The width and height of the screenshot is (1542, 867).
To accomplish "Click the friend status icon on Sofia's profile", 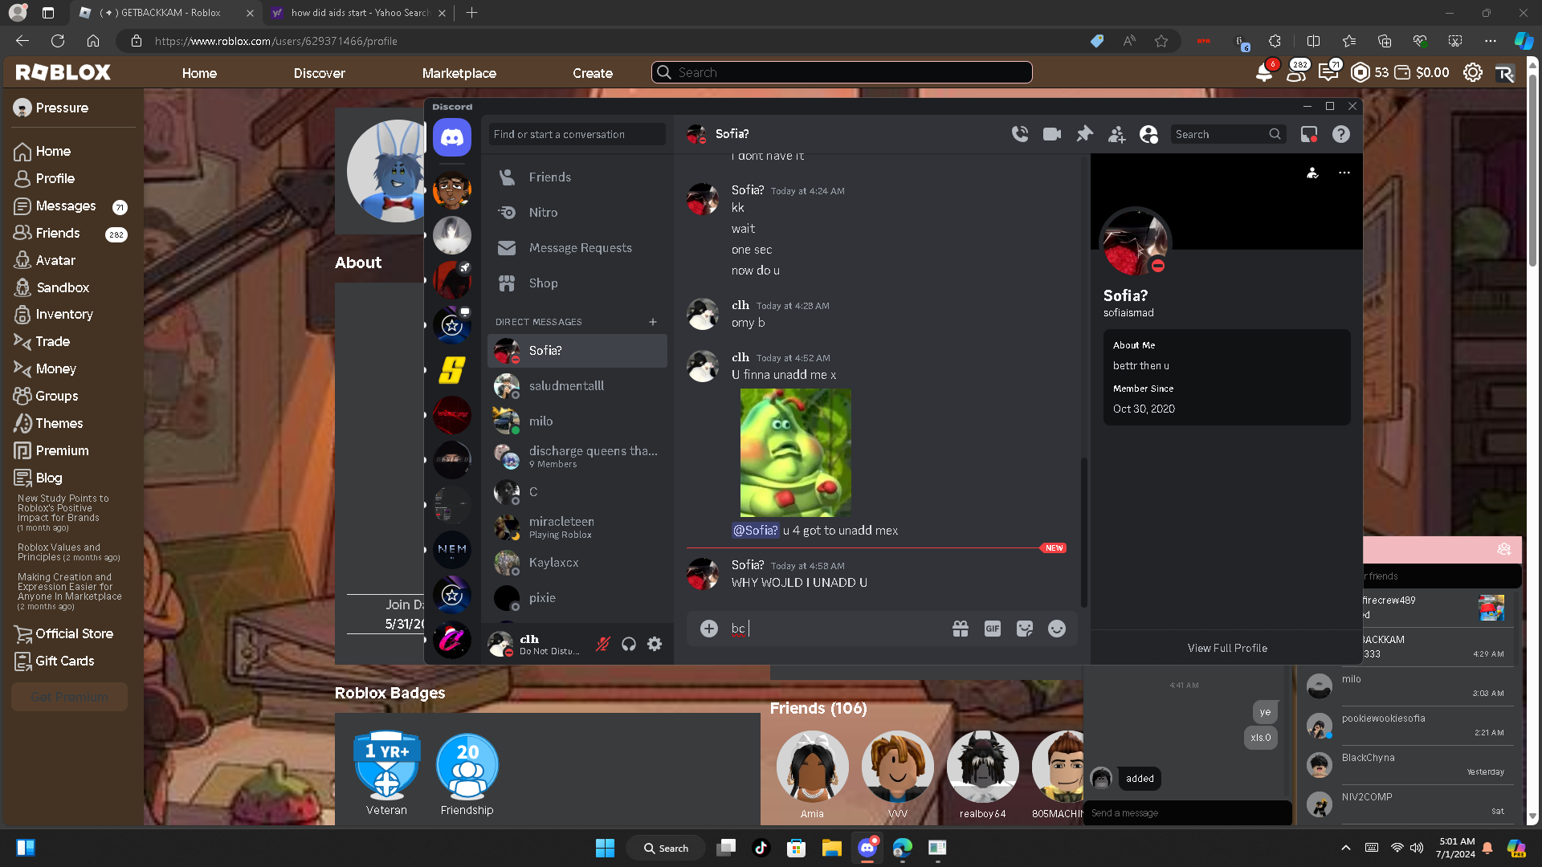I will pos(1312,173).
